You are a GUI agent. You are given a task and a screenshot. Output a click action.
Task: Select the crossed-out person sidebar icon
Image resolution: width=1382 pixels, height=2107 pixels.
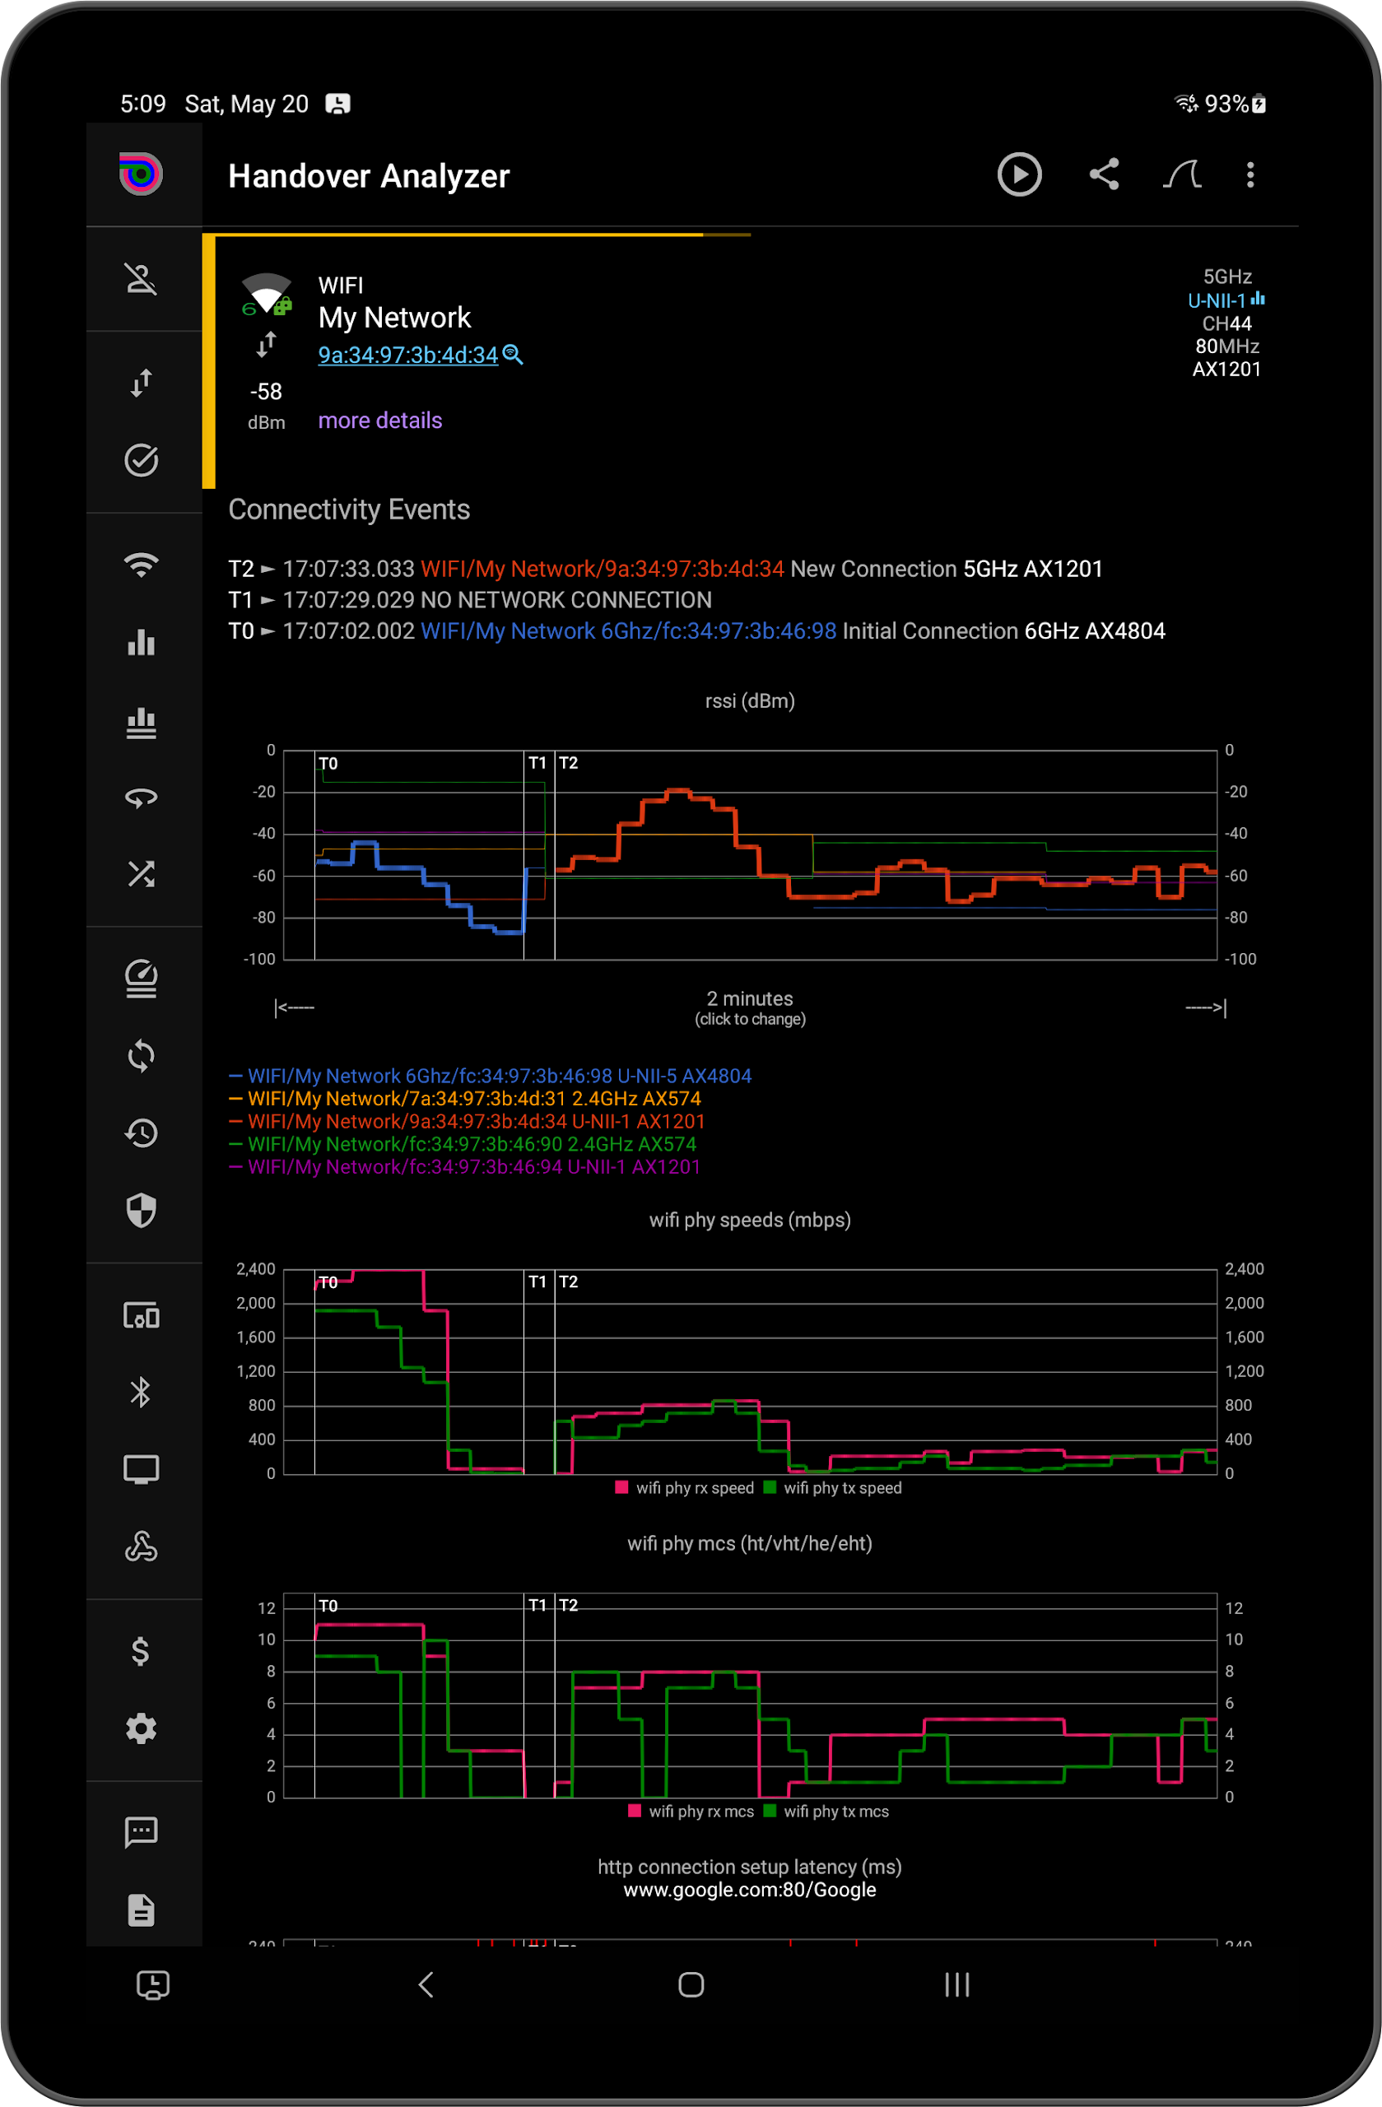(x=142, y=279)
